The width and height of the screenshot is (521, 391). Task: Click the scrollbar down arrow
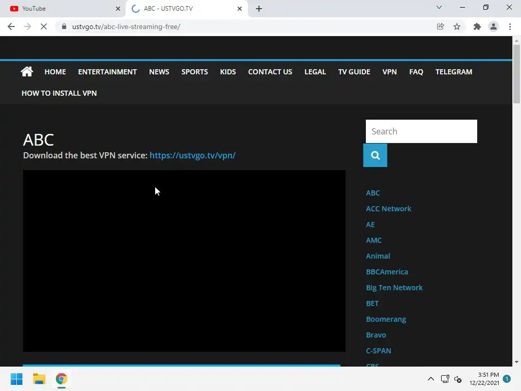point(516,362)
